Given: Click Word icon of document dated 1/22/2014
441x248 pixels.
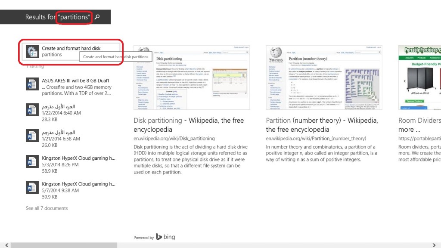Looking at the screenshot, I should coord(32,110).
